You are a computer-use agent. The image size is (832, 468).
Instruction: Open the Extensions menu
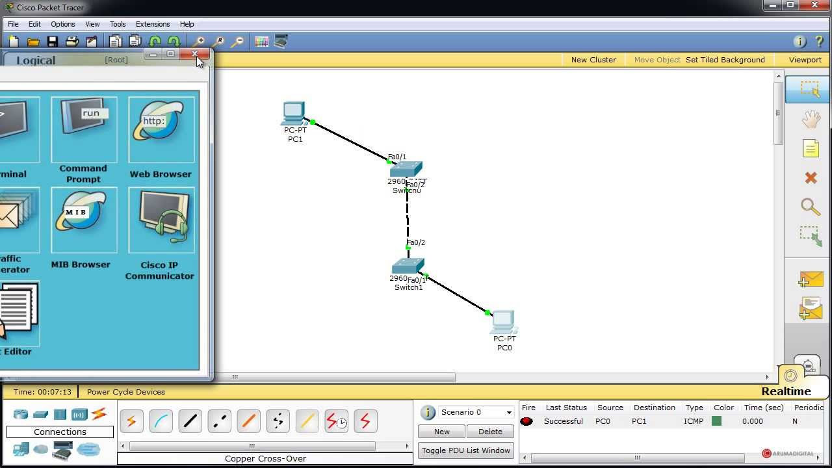(153, 24)
